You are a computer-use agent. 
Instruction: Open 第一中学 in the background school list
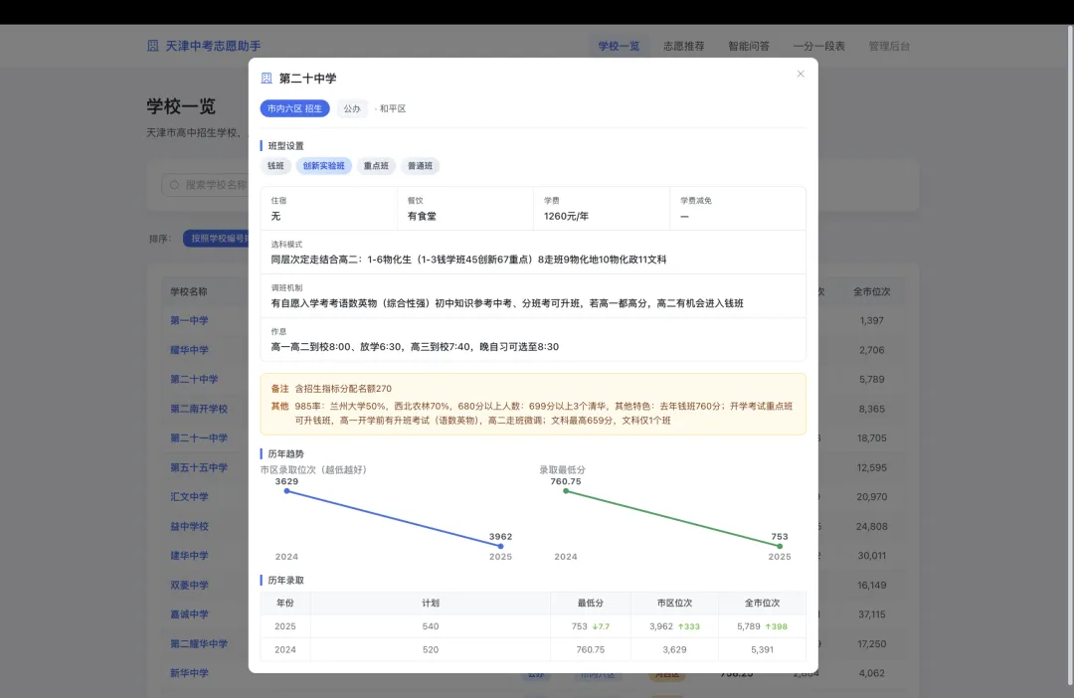(189, 320)
